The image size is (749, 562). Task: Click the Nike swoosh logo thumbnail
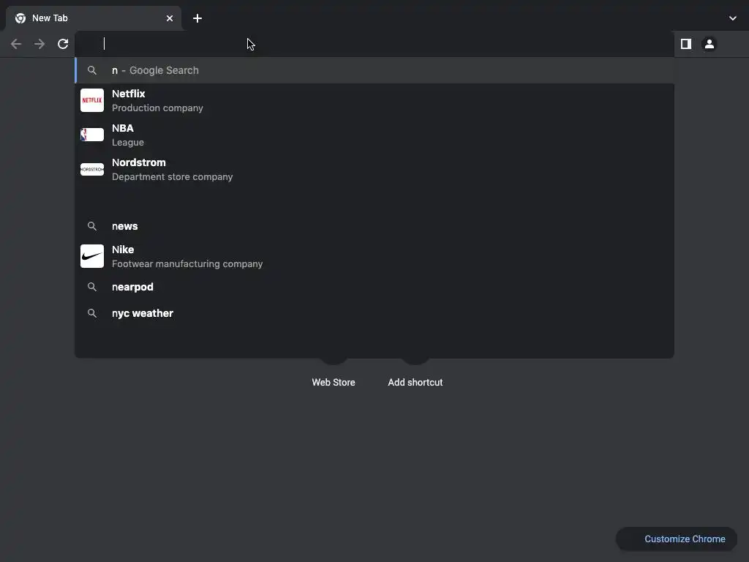[92, 256]
